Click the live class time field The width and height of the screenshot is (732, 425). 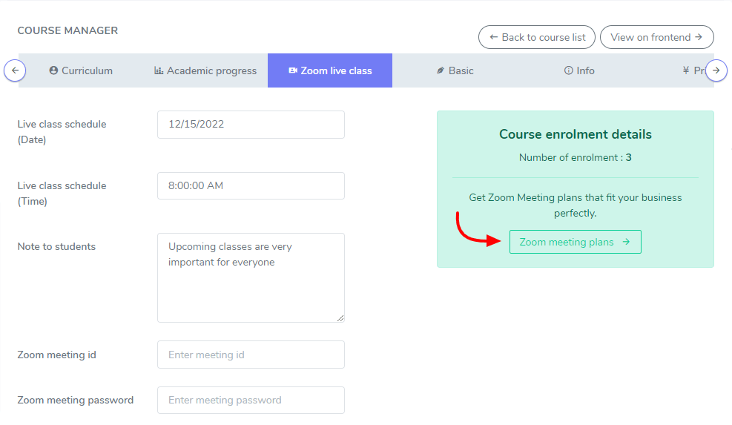coord(251,185)
